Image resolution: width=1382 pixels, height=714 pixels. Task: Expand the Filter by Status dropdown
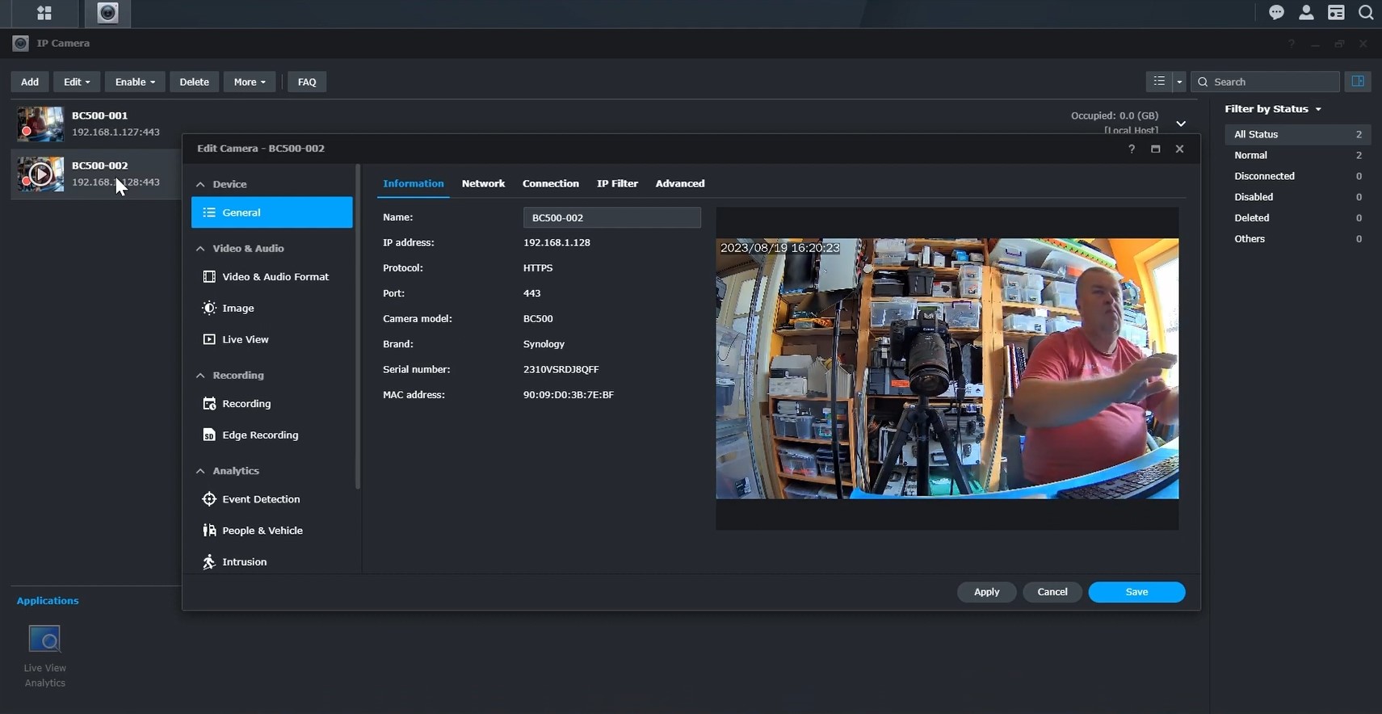tap(1273, 109)
